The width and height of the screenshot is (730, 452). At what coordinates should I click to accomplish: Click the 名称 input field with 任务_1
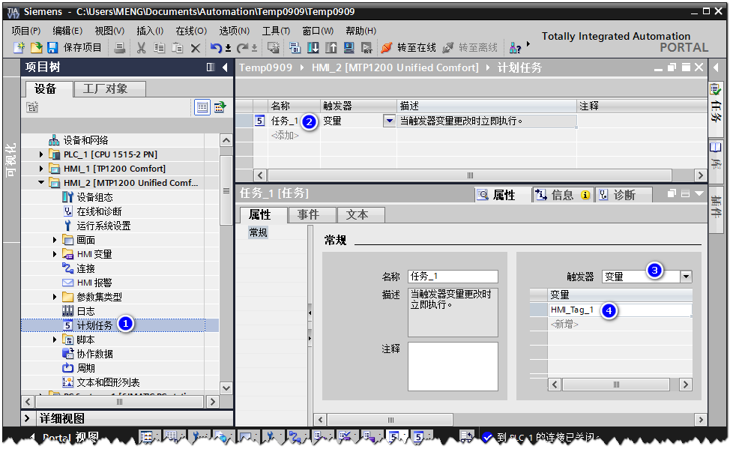coord(453,277)
